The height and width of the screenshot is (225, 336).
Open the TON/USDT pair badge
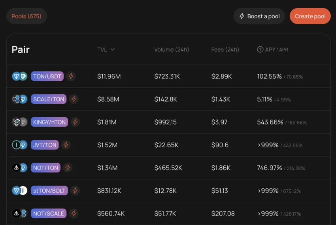47,76
